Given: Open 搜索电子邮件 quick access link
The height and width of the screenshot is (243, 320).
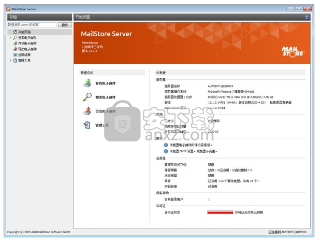Looking at the screenshot, I should coord(106,97).
